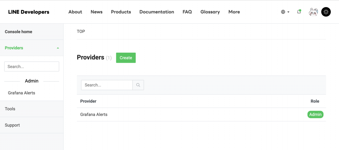Screen dimensions: 339x150
Task: Open the Documentation menu item
Action: coord(157,12)
